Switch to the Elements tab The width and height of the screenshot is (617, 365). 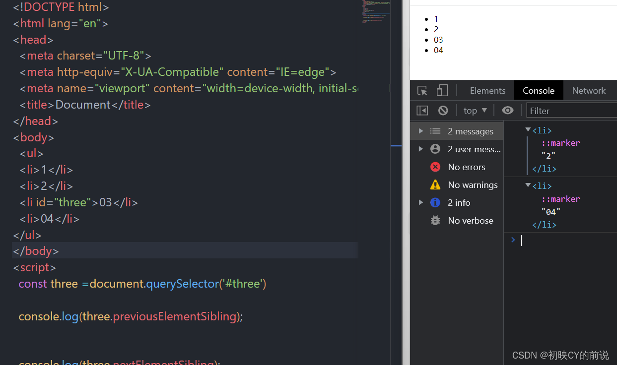tap(487, 91)
